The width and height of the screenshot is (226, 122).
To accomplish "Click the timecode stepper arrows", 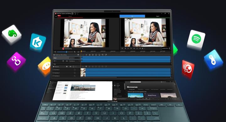I will click(x=169, y=48).
